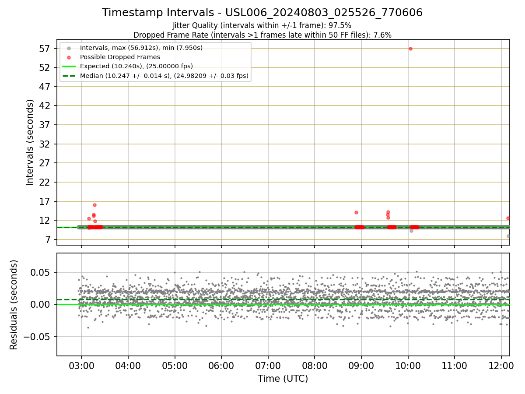Click the 52 tick on intervals axis

pos(45,67)
